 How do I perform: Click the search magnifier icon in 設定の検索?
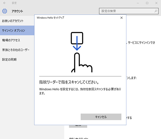(156, 11)
